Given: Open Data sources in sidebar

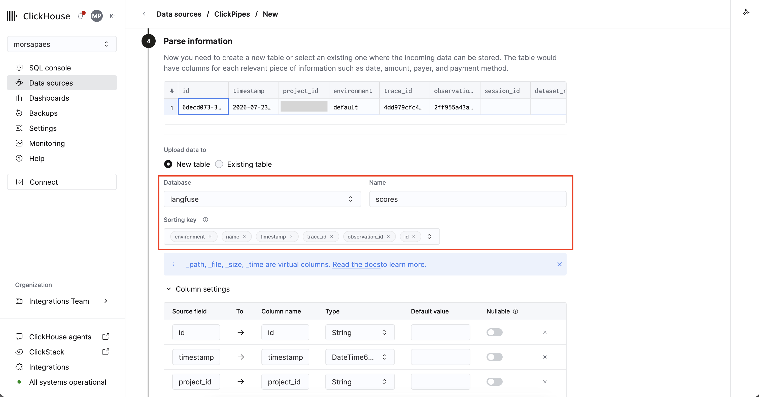Looking at the screenshot, I should coord(62,83).
